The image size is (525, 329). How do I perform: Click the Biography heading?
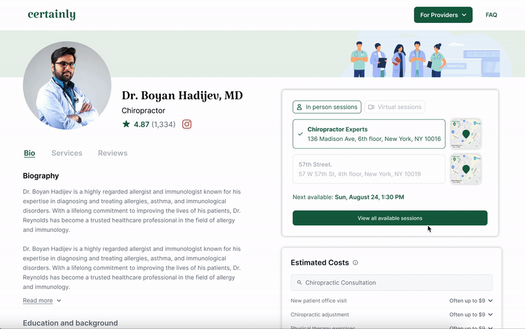point(41,176)
